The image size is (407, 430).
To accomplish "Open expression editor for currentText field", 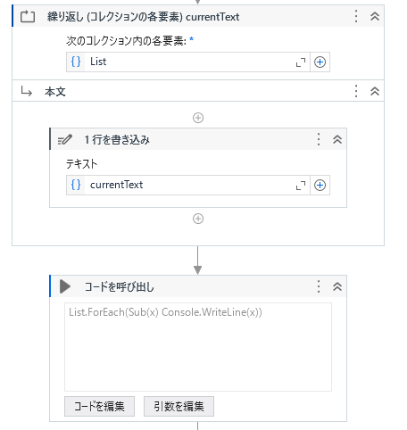I will coord(301,186).
